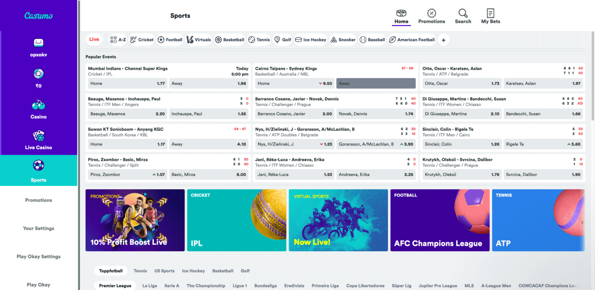This screenshot has height=290, width=595.
Task: Go to Casino via the cherries icon
Action: [38, 105]
